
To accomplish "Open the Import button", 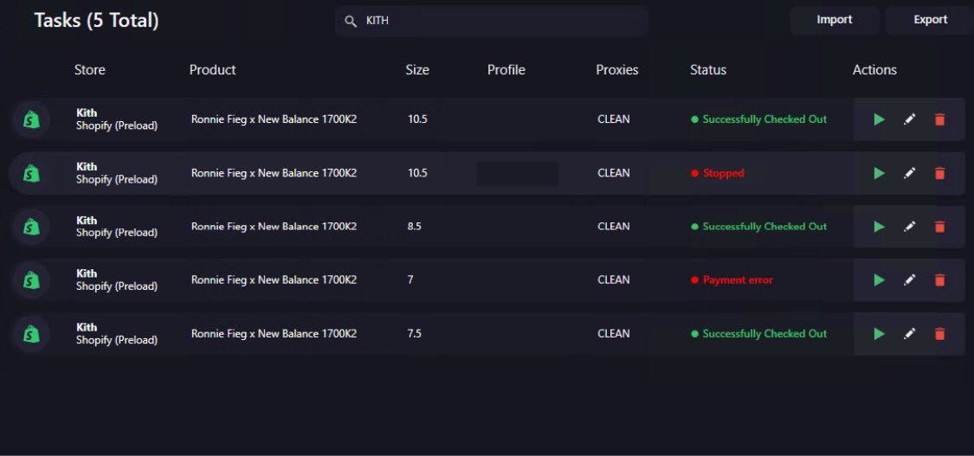I will point(835,20).
